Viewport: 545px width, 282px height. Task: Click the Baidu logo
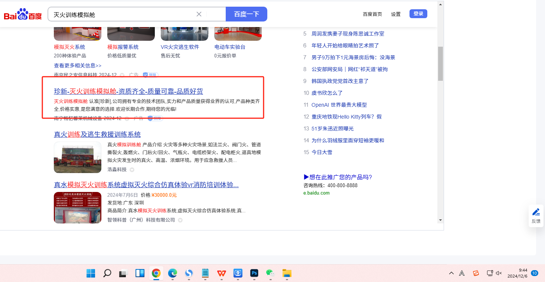23,14
